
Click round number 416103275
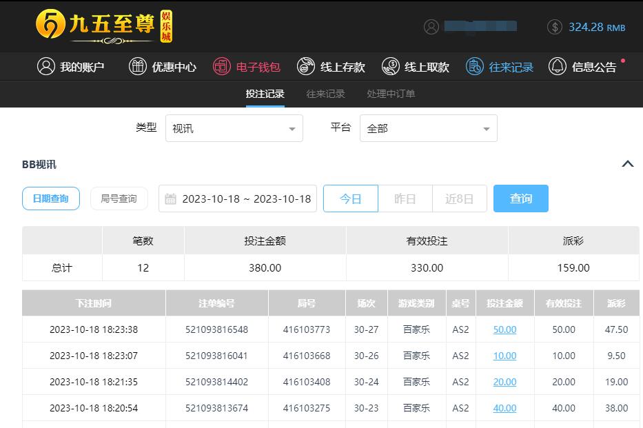pos(307,408)
